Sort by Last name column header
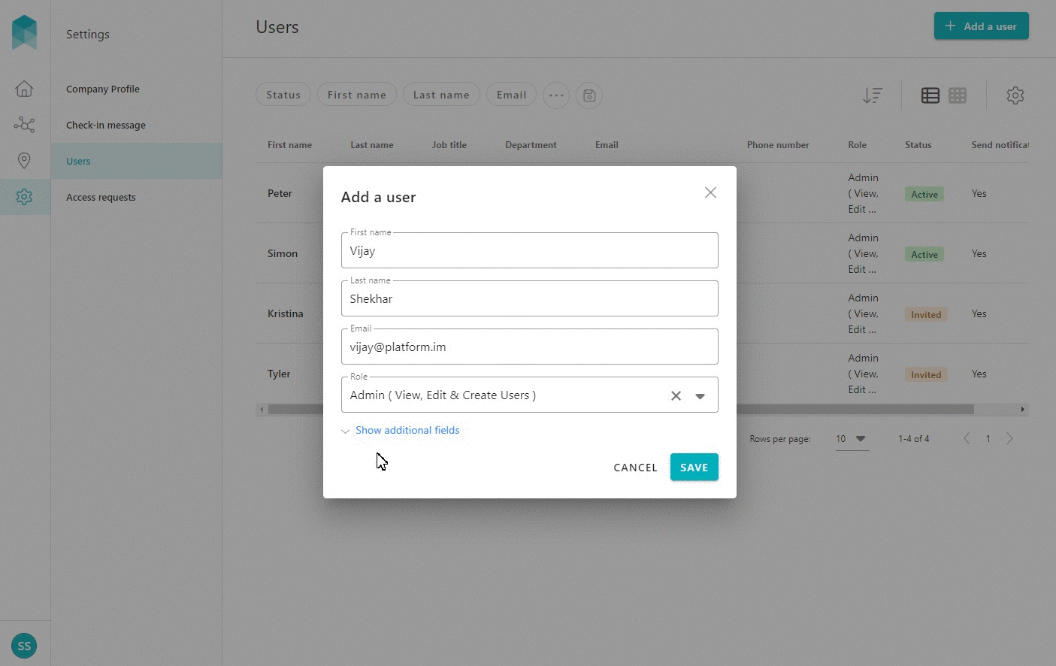 (x=371, y=145)
